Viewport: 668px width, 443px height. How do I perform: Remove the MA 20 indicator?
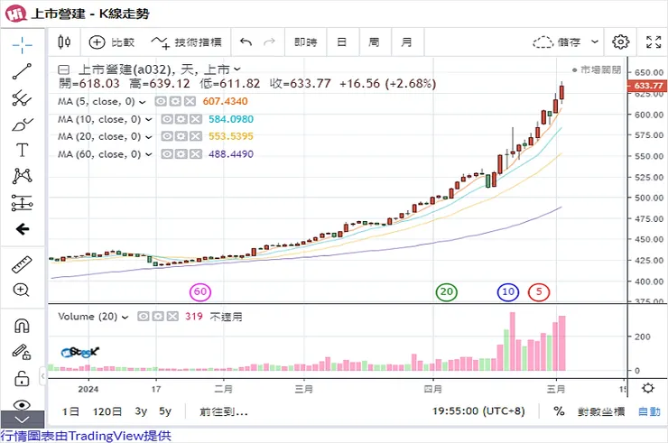pos(196,136)
